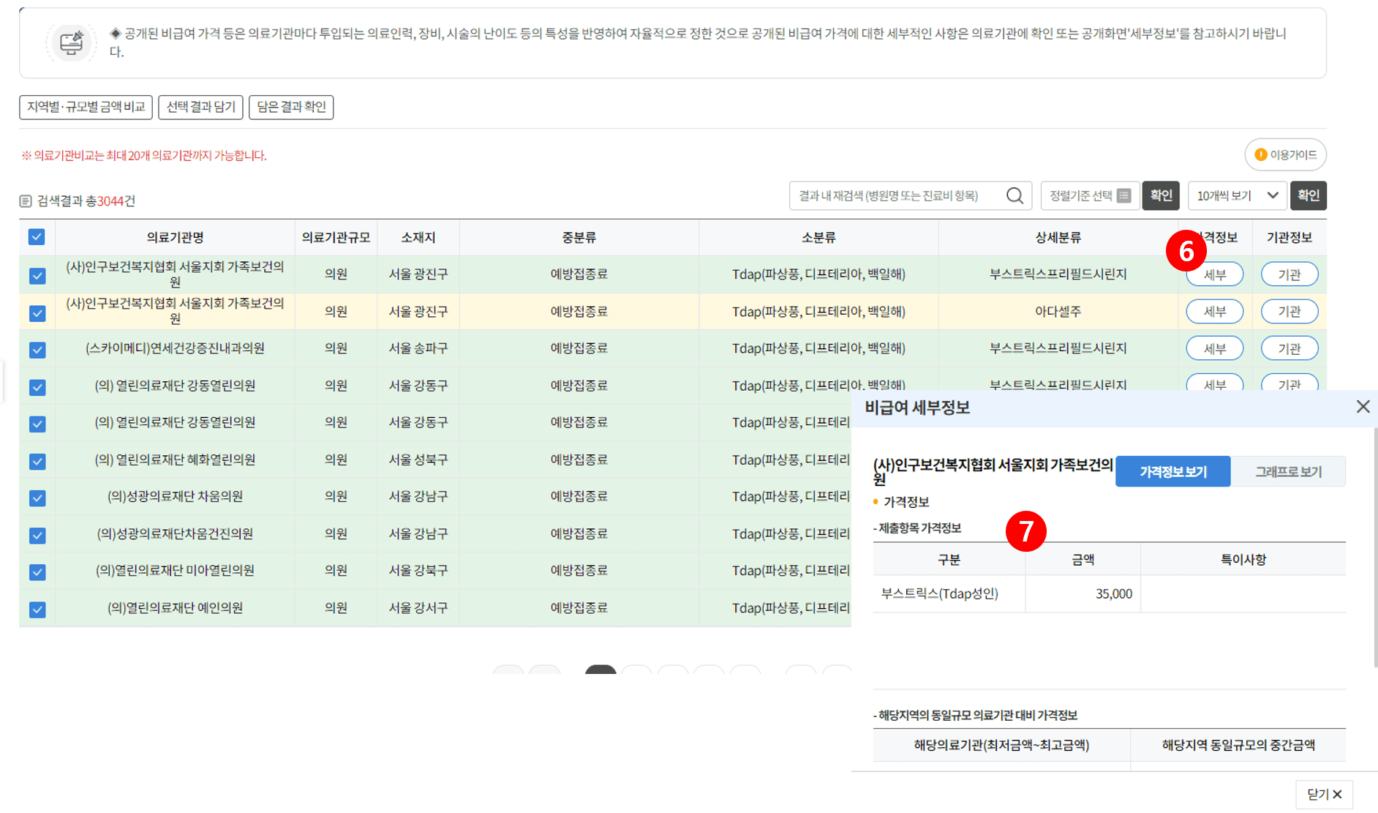Toggle the select-all checkbox in table header
The width and height of the screenshot is (1378, 813).
click(37, 237)
